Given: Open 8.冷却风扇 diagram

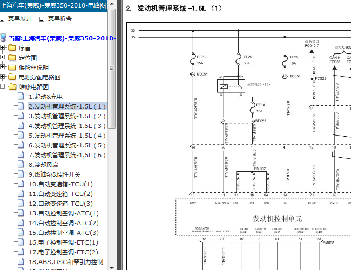Looking at the screenshot, I should [x=43, y=165].
